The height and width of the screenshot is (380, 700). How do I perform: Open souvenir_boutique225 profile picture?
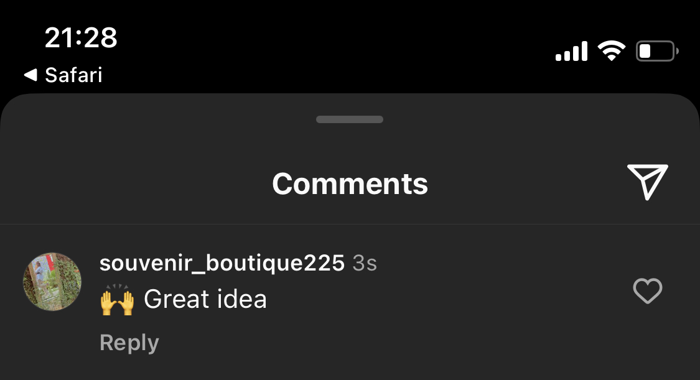[x=52, y=282]
